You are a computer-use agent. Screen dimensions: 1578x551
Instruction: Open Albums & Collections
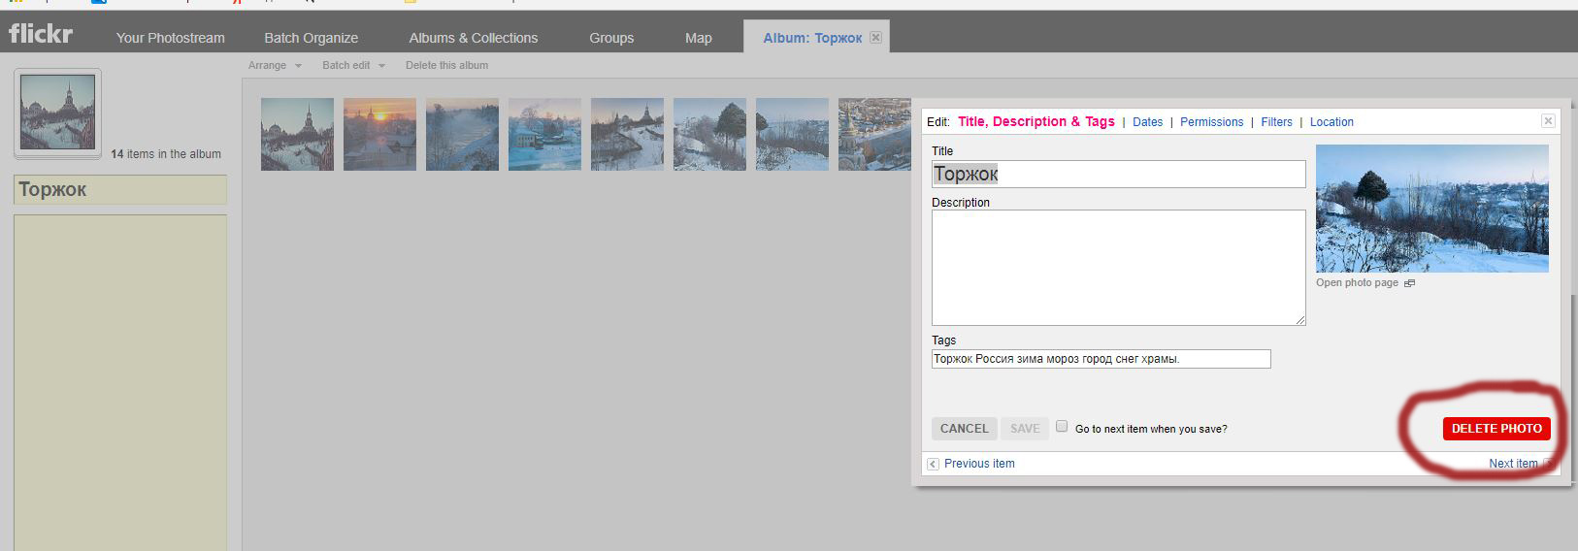coord(474,38)
